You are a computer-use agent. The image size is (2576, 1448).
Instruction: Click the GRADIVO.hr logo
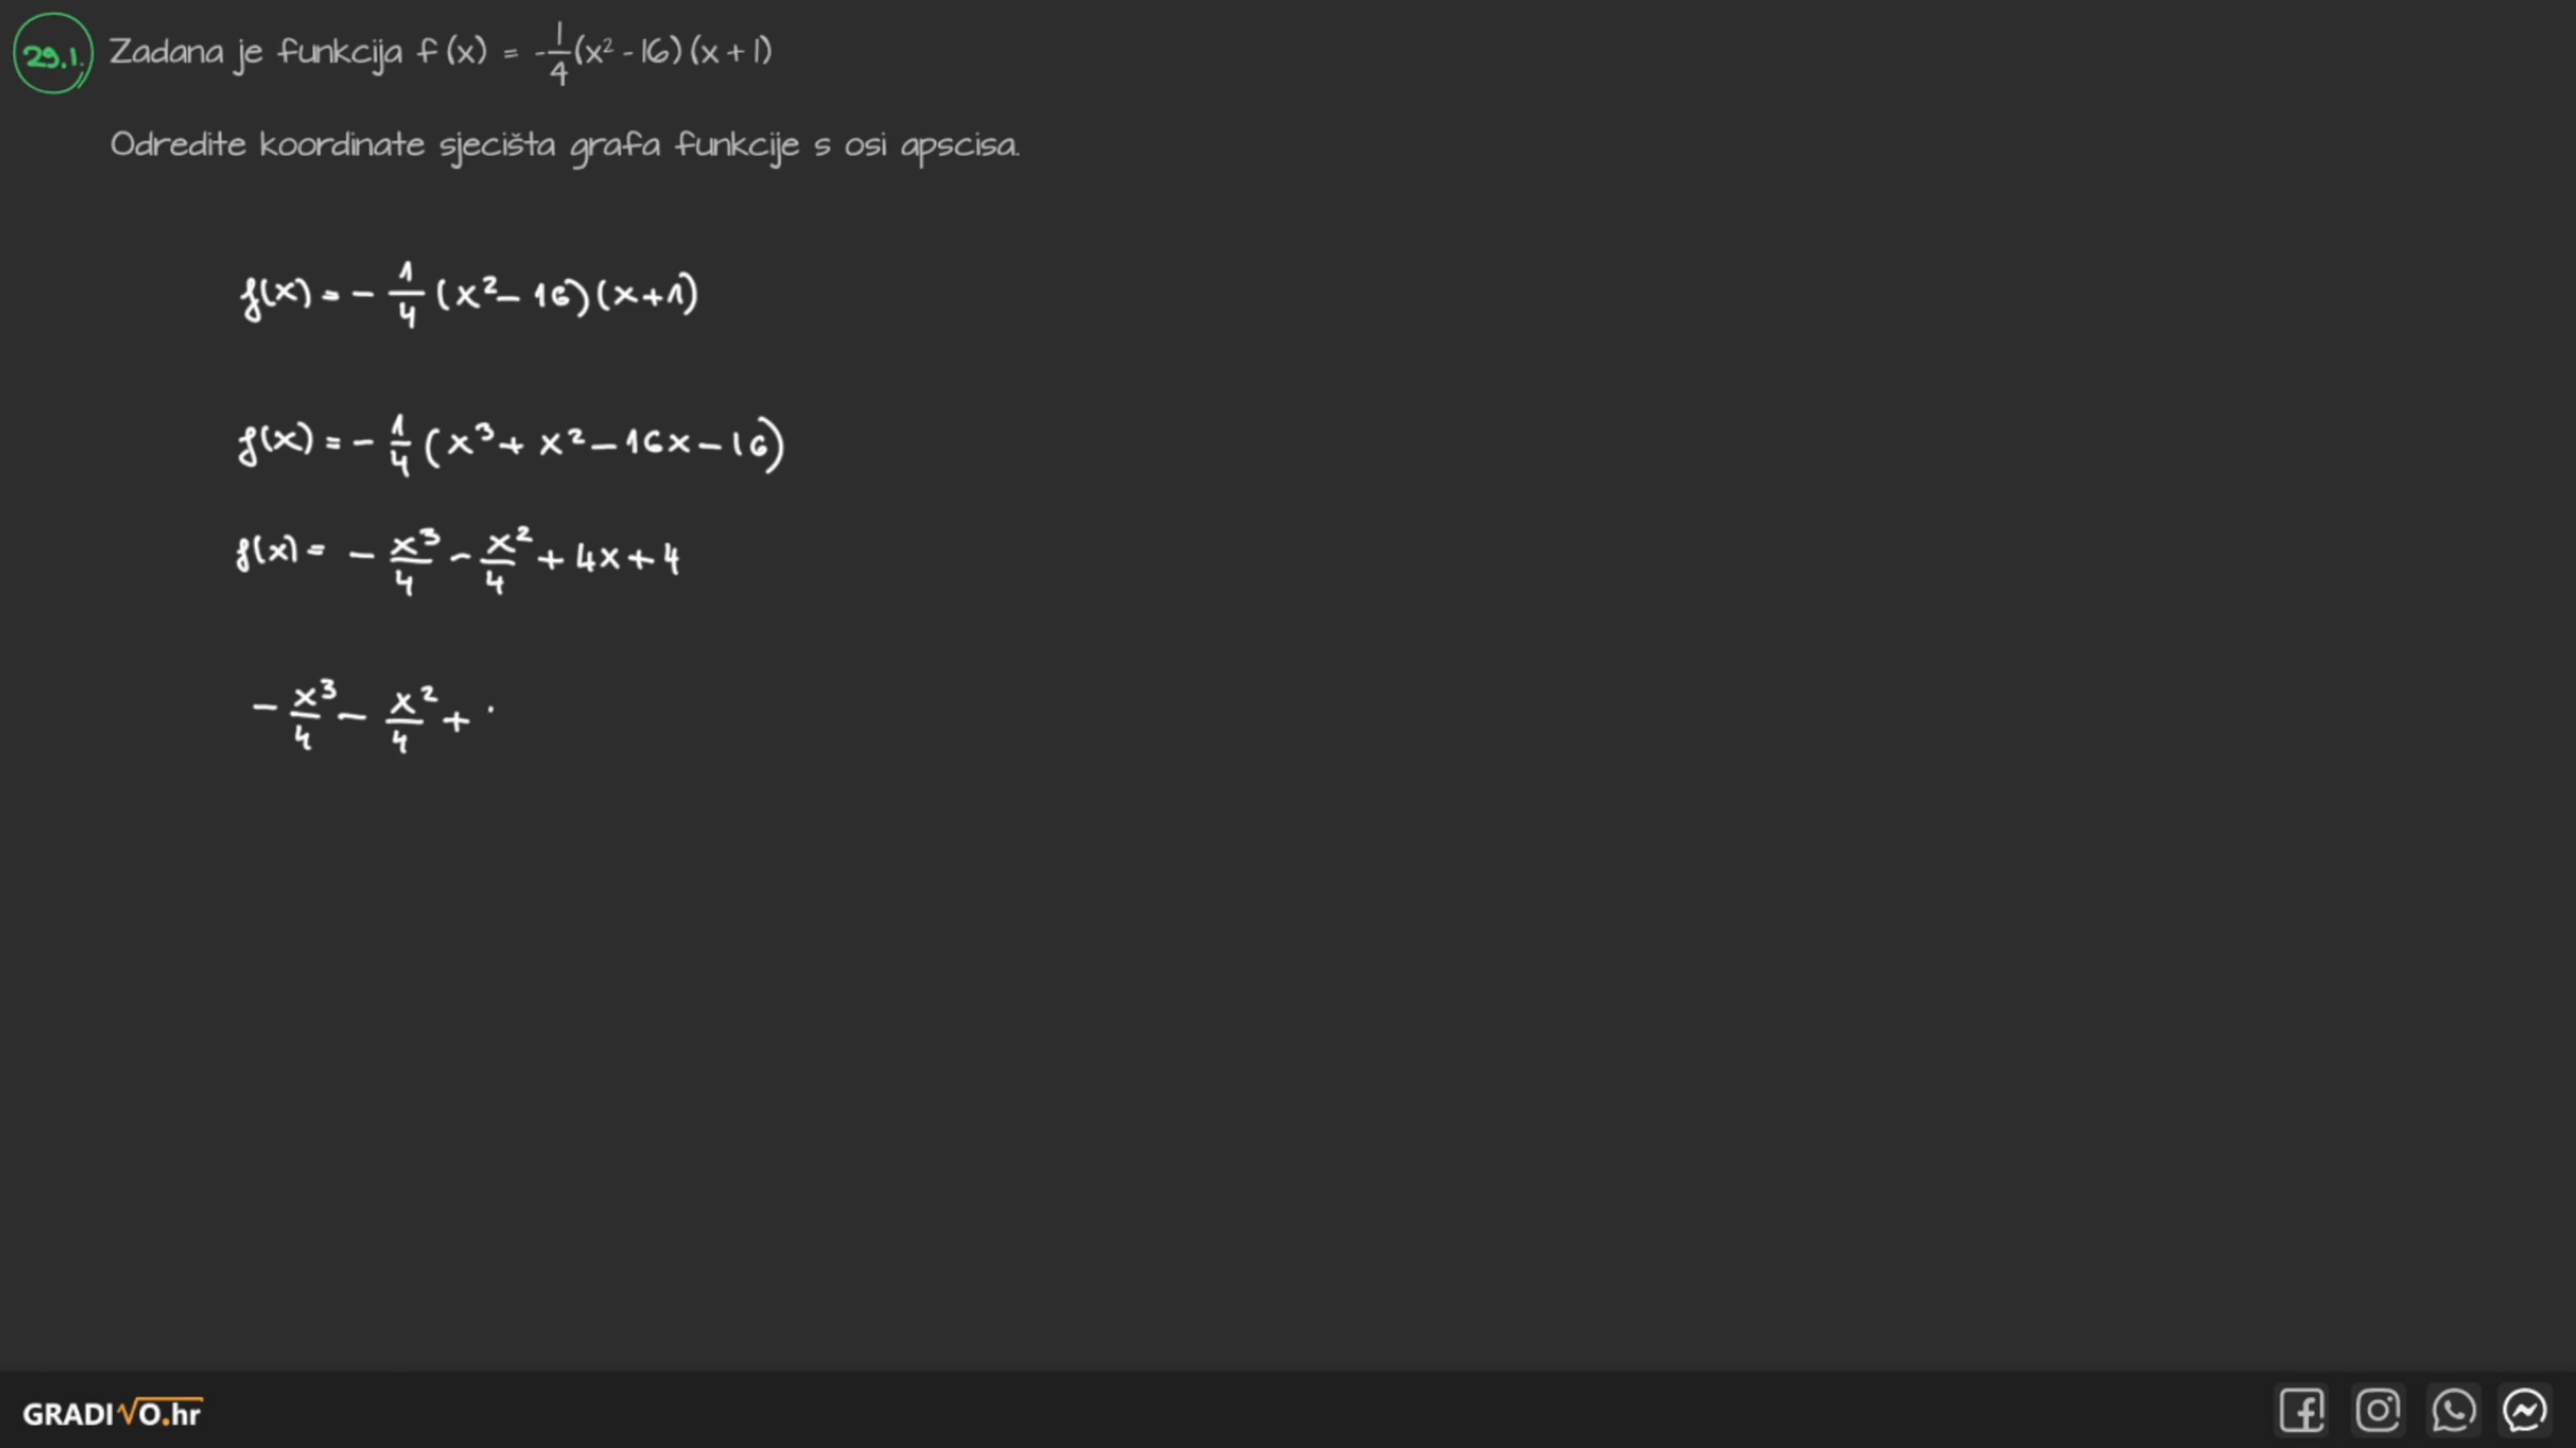point(112,1413)
